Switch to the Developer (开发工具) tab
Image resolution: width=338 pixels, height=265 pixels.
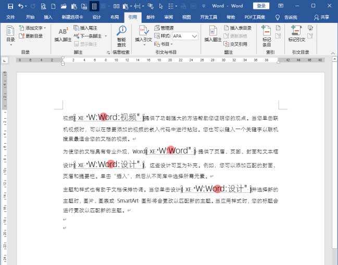208,17
